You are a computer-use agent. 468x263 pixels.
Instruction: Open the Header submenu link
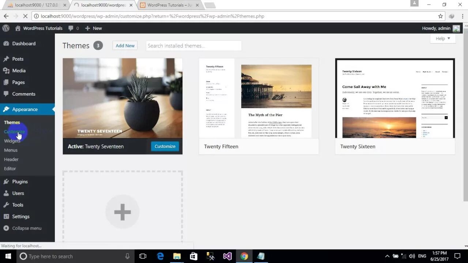(x=11, y=159)
